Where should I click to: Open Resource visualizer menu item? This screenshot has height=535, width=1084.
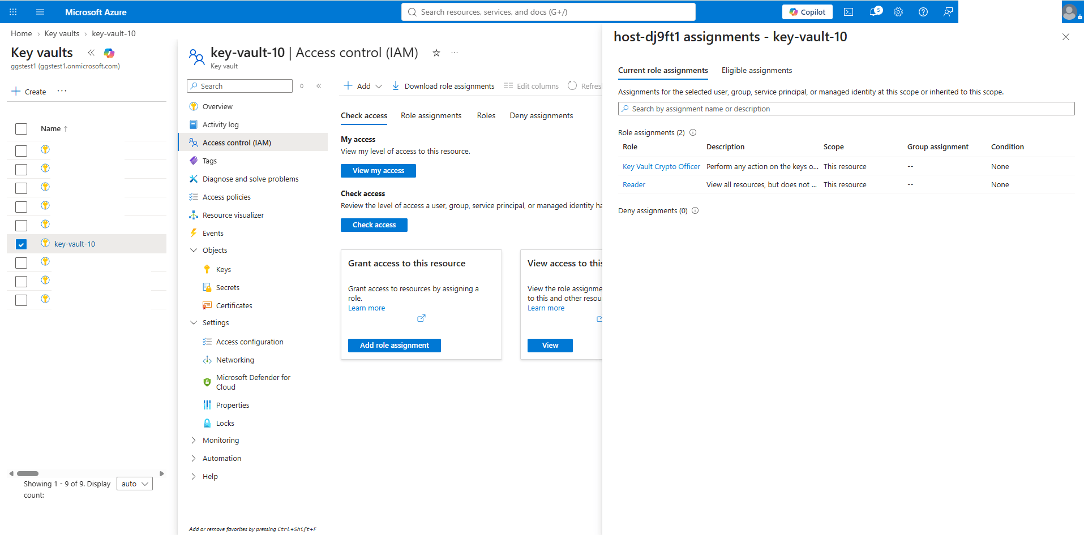tap(233, 215)
